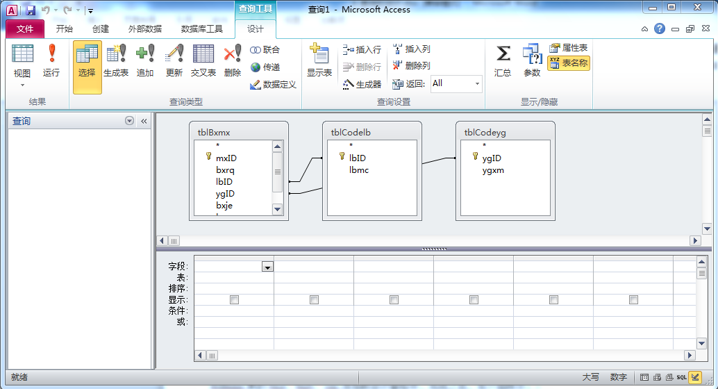Collapse the navigation pane with the double chevron
The image size is (718, 389).
(x=144, y=121)
